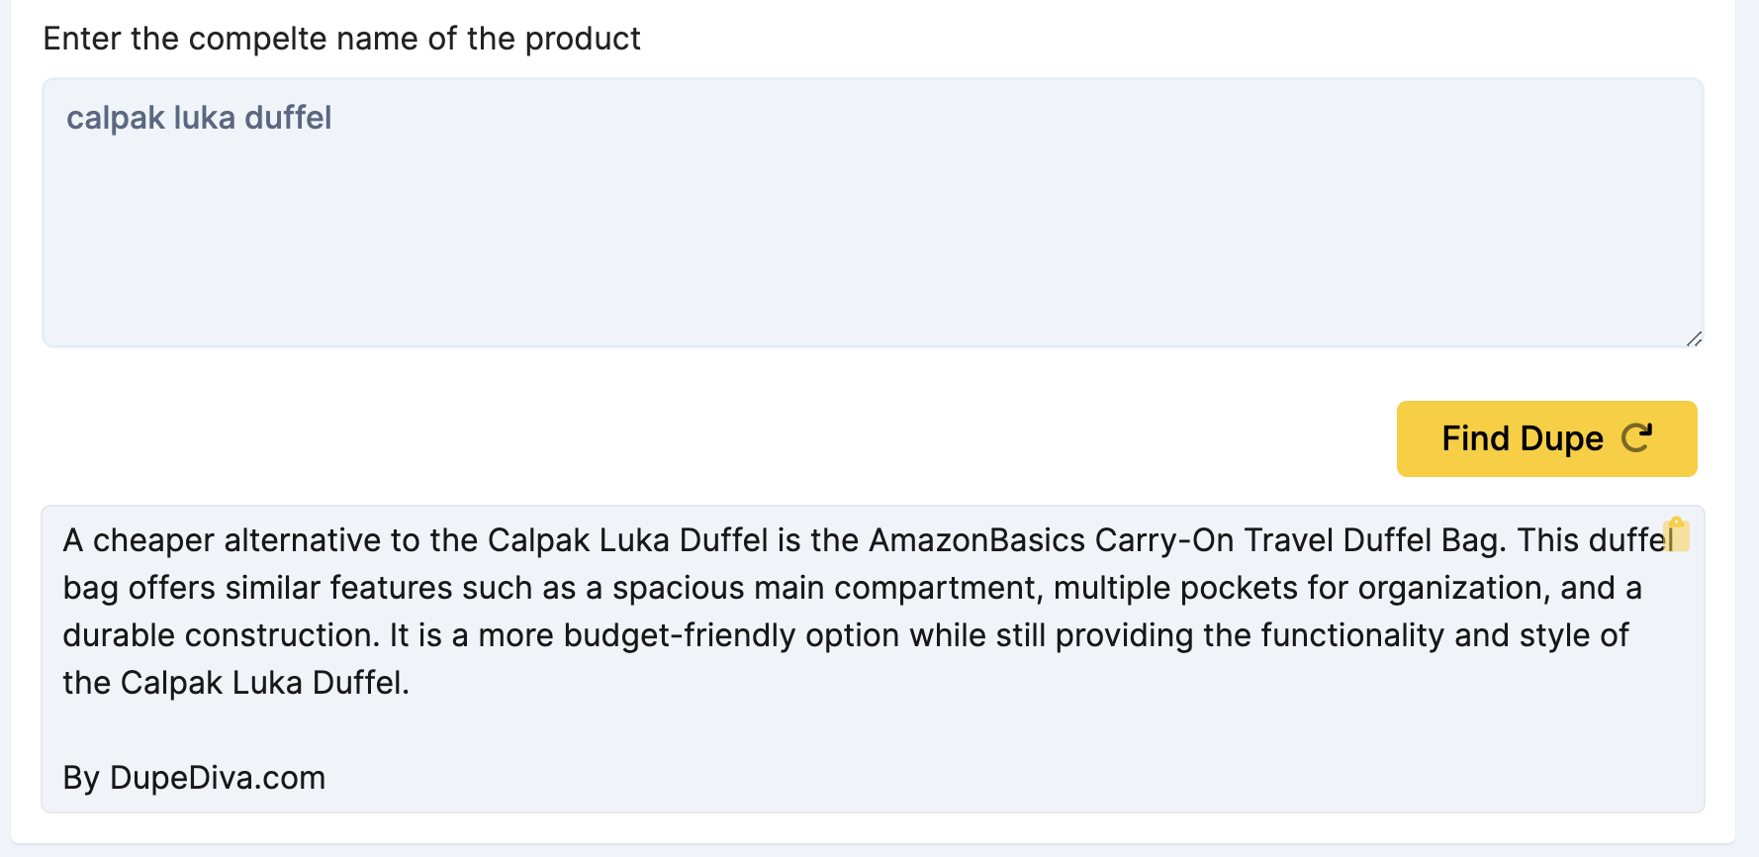1759x857 pixels.
Task: Click the words 'Find Dupe' on yellow button
Action: point(1523,438)
